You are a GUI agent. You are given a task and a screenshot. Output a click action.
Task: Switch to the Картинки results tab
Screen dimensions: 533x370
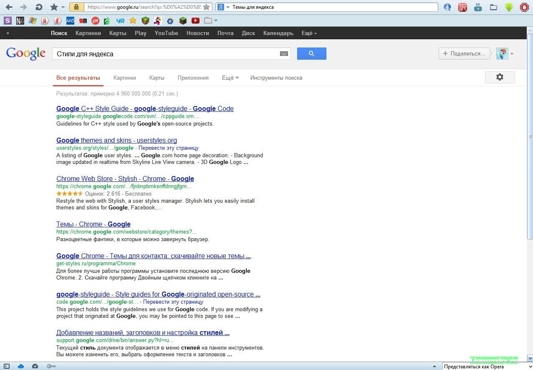(x=124, y=78)
